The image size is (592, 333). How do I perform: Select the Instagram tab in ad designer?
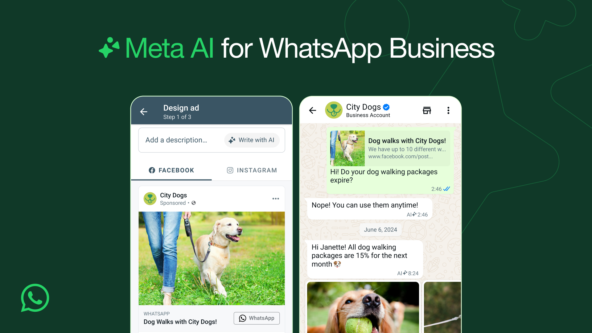point(251,170)
